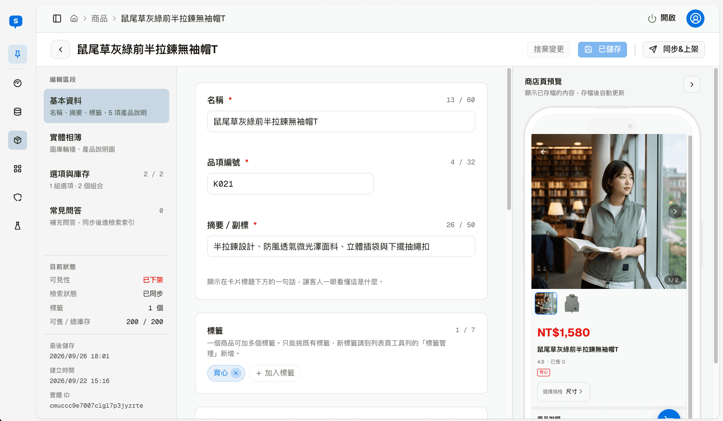
Task: Click the 建立時間 value 2026/09/22 15:16
Action: coord(80,381)
